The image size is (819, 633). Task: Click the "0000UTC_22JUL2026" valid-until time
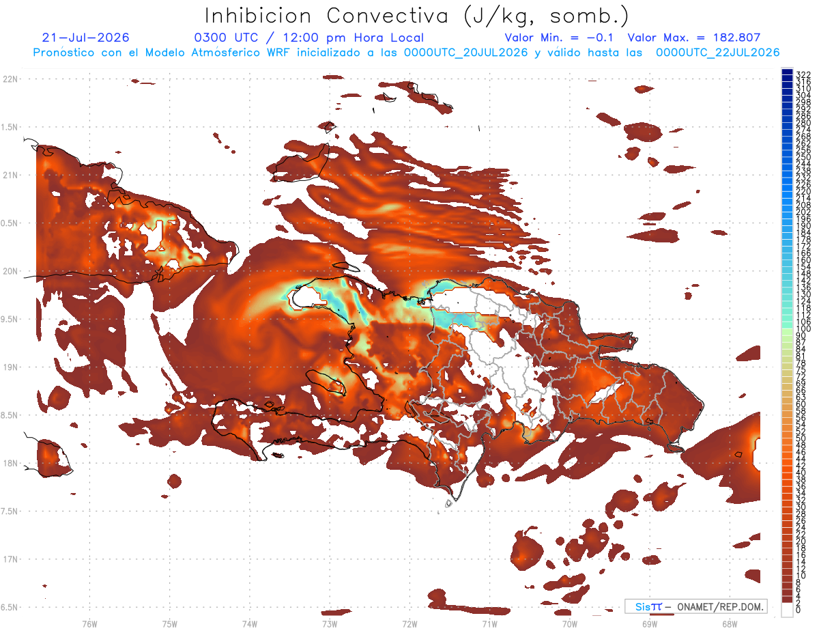click(717, 53)
